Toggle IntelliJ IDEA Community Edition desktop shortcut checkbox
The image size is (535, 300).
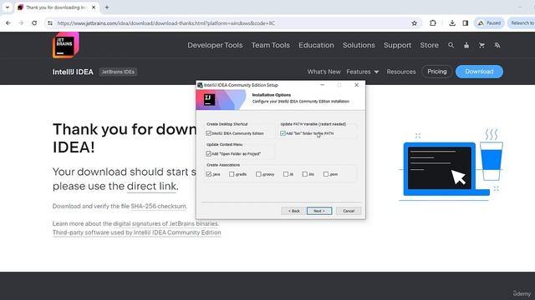(x=208, y=133)
